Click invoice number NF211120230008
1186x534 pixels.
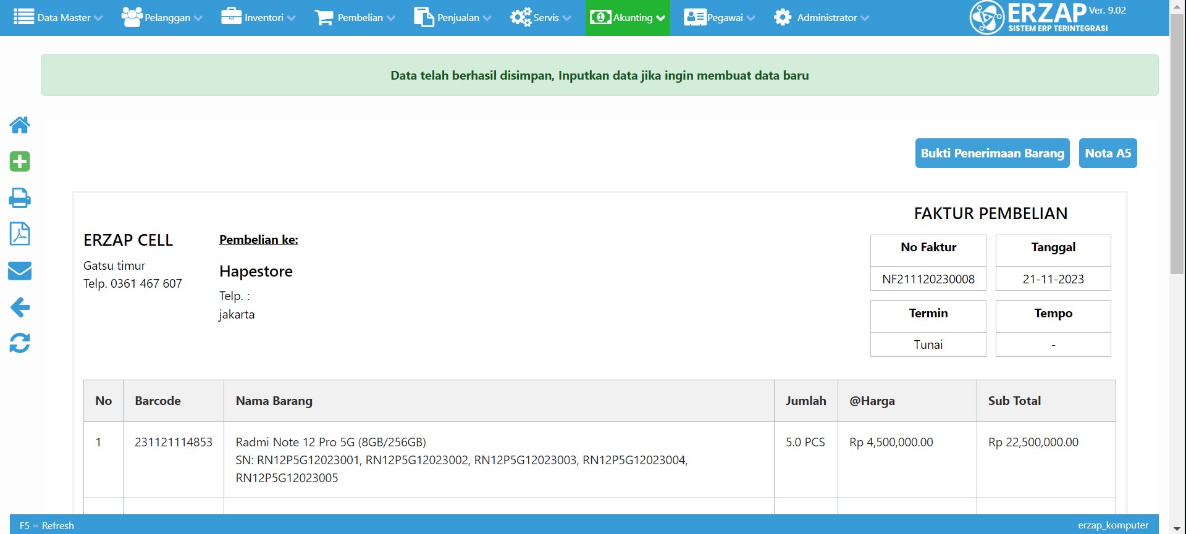[928, 279]
